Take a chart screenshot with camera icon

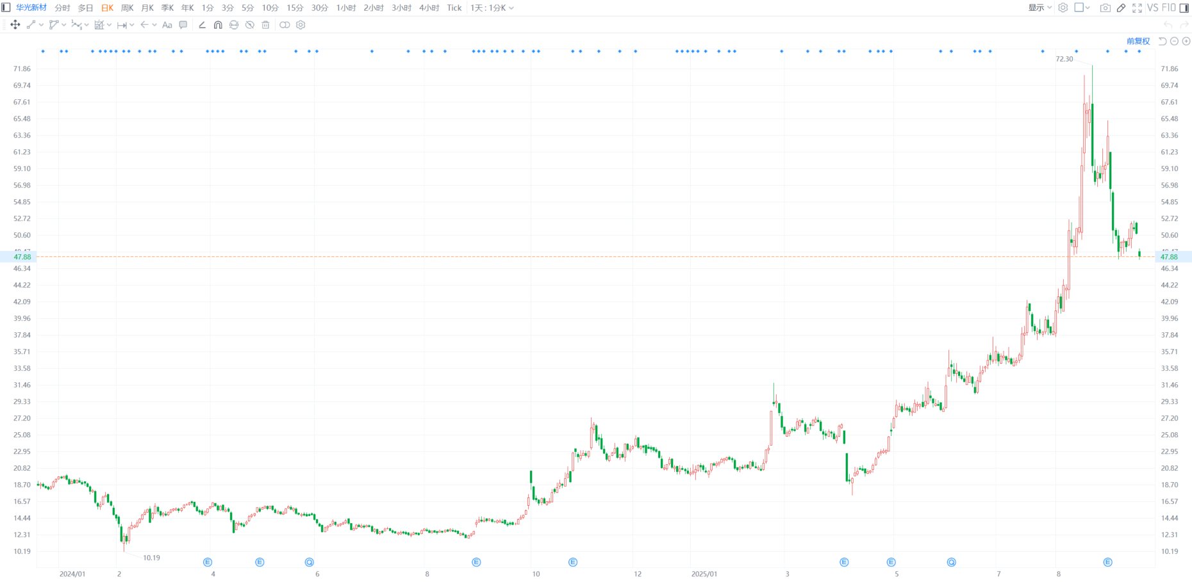[x=1105, y=8]
